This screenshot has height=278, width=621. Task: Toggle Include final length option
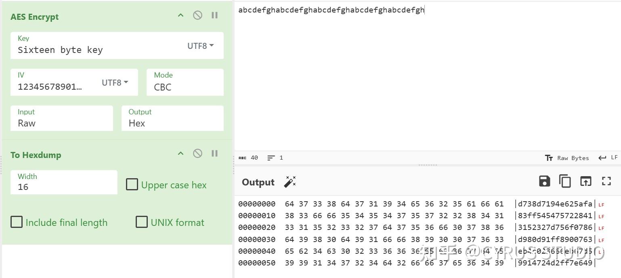click(x=17, y=222)
